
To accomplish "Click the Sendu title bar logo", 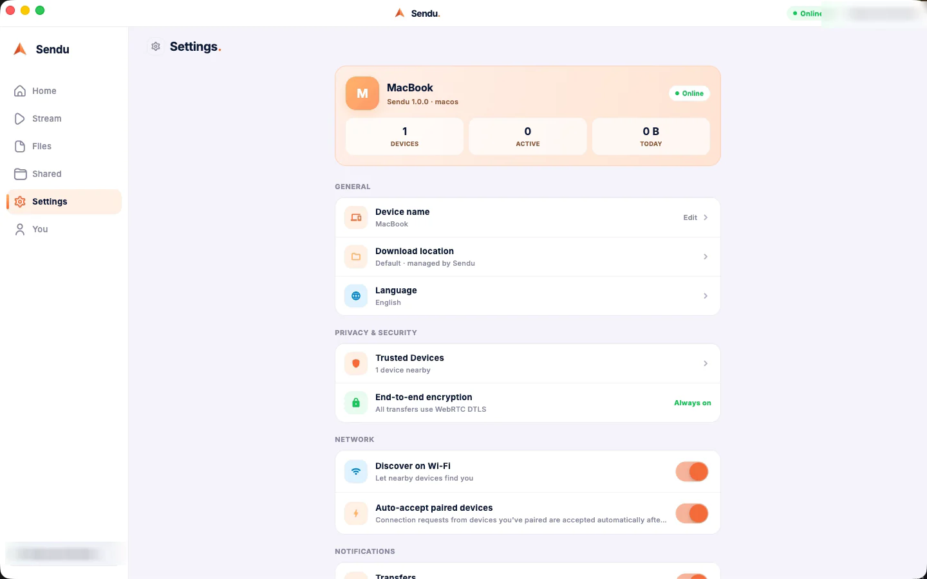I will (x=400, y=13).
